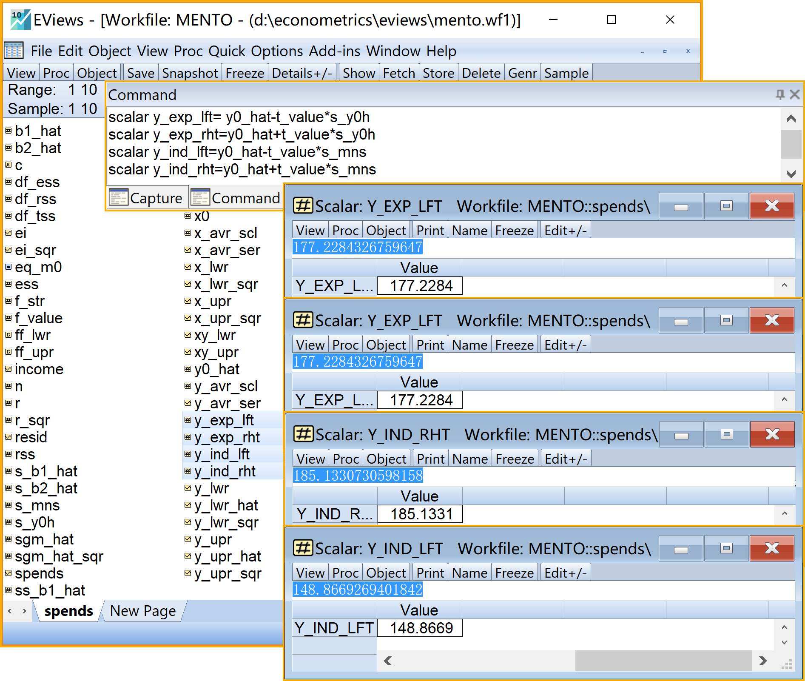This screenshot has width=805, height=681.
Task: Click Freeze in the Y_IND_LFT window
Action: coord(514,573)
